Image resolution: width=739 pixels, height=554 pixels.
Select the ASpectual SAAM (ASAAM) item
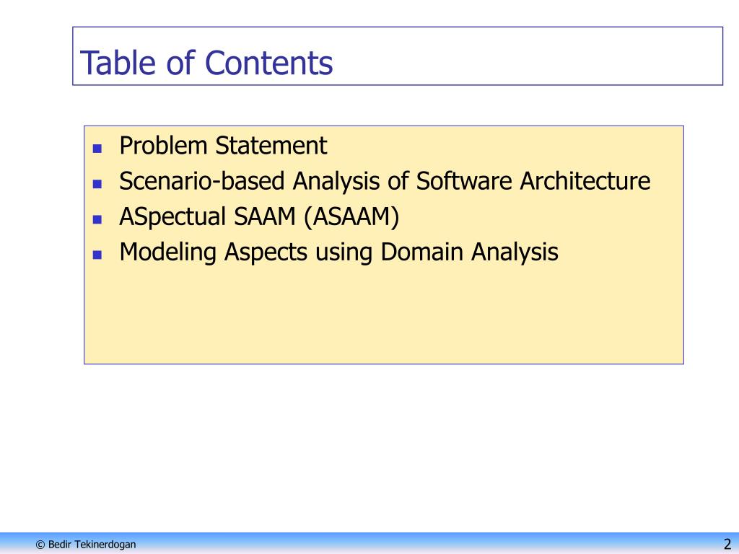click(259, 216)
